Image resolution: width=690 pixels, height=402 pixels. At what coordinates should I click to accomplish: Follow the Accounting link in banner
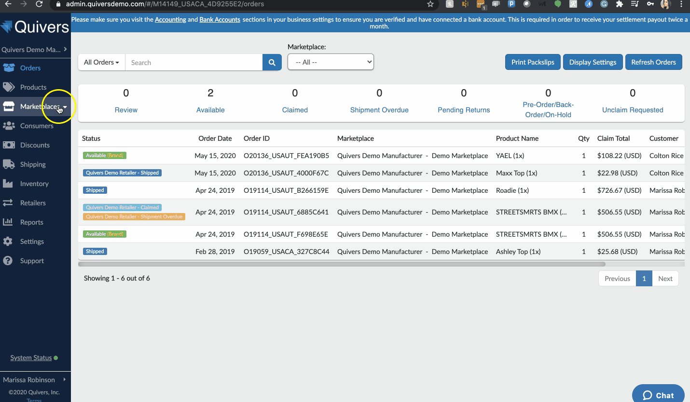[170, 20]
